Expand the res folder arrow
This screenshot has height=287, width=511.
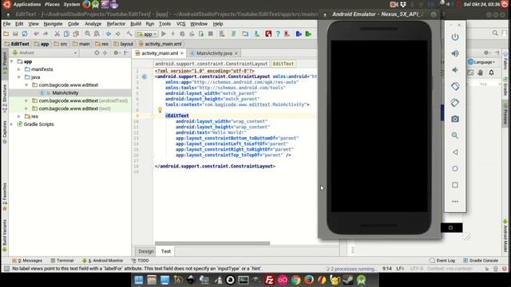[19, 116]
